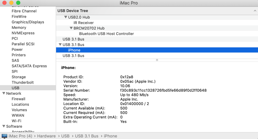This screenshot has height=139, width=258.
Task: Open the NVMExpress section
Action: (23, 33)
